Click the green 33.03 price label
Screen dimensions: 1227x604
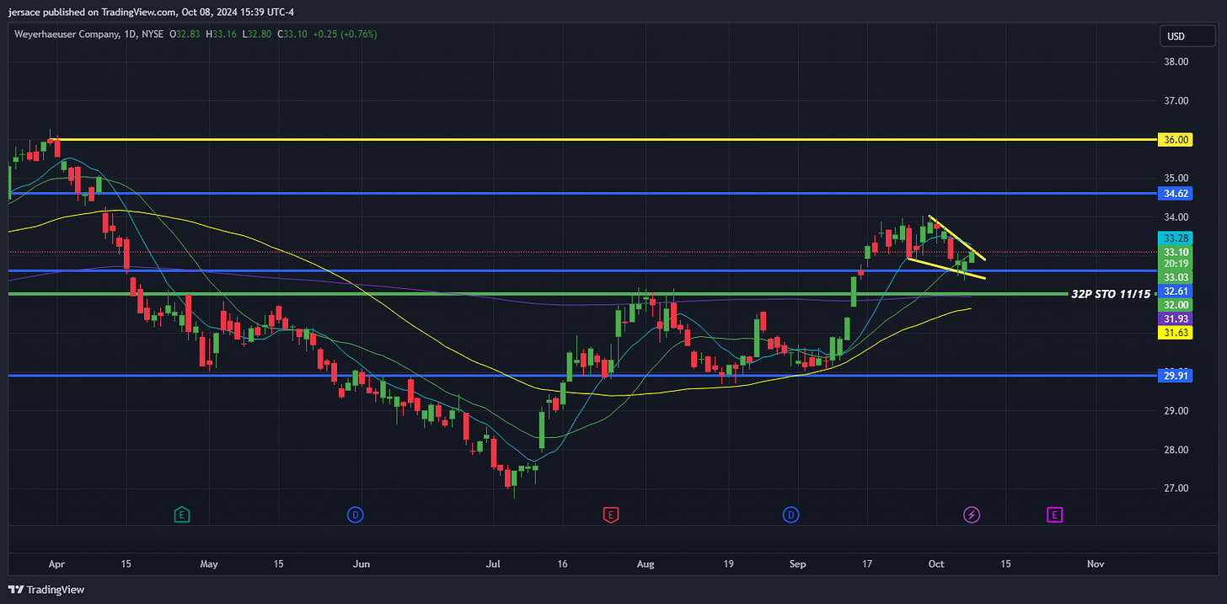(1176, 276)
